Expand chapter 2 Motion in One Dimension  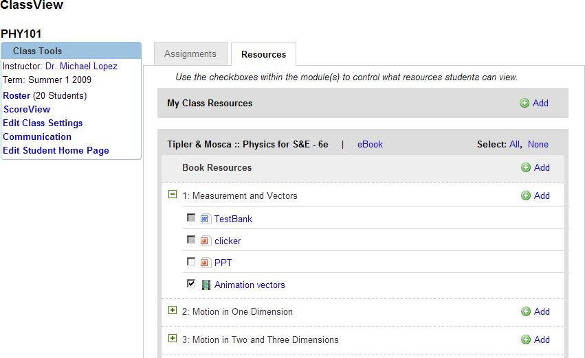[173, 311]
